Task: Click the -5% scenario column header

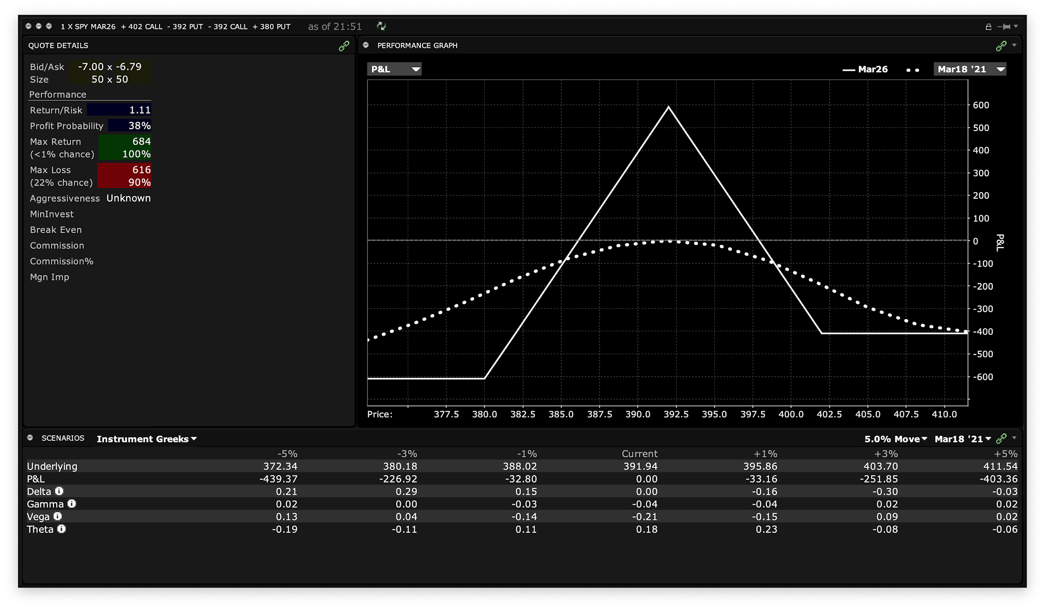Action: click(x=287, y=454)
